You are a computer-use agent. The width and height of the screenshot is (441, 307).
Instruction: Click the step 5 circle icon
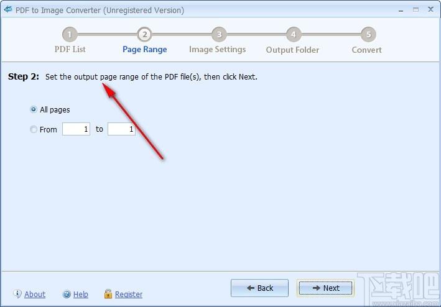pyautogui.click(x=368, y=35)
